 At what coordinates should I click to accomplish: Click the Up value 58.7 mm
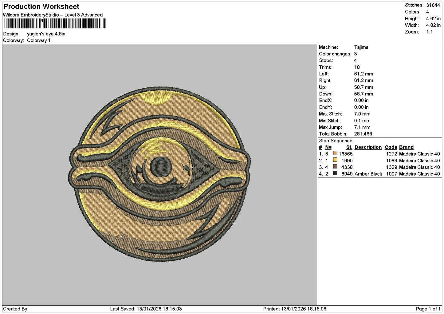[363, 87]
